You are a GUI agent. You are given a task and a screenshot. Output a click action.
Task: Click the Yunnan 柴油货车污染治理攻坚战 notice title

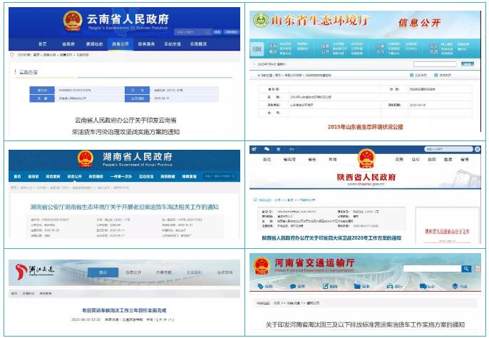(125, 126)
